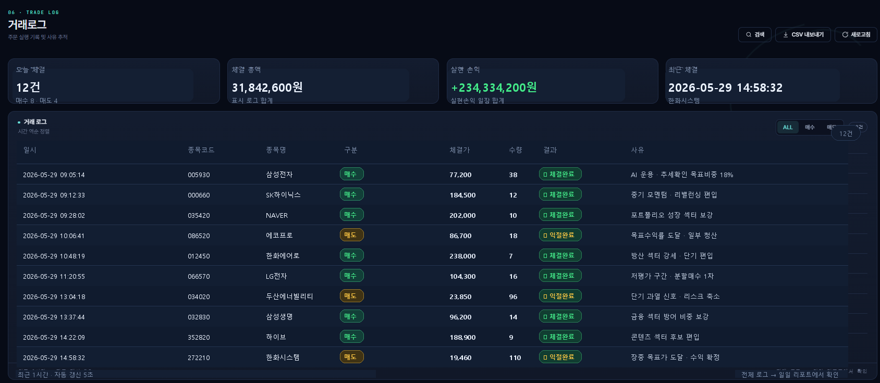Image resolution: width=880 pixels, height=383 pixels.
Task: Click the 매수 badge in 한화에어로 row
Action: [x=352, y=255]
